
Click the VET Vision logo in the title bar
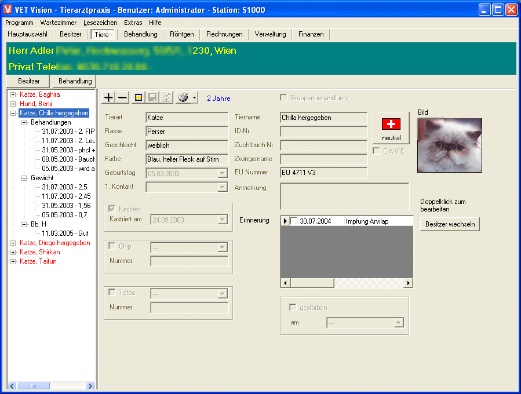(x=8, y=10)
